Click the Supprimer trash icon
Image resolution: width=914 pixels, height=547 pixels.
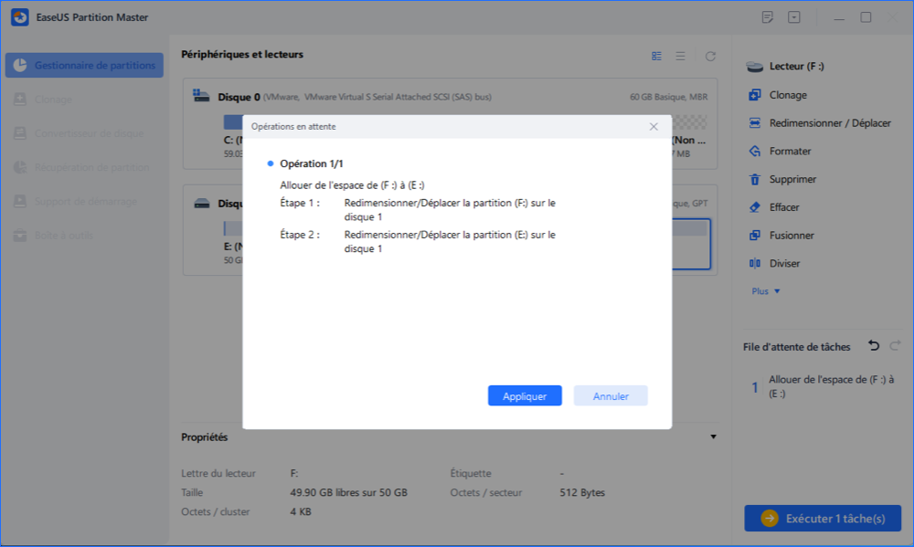coord(755,180)
